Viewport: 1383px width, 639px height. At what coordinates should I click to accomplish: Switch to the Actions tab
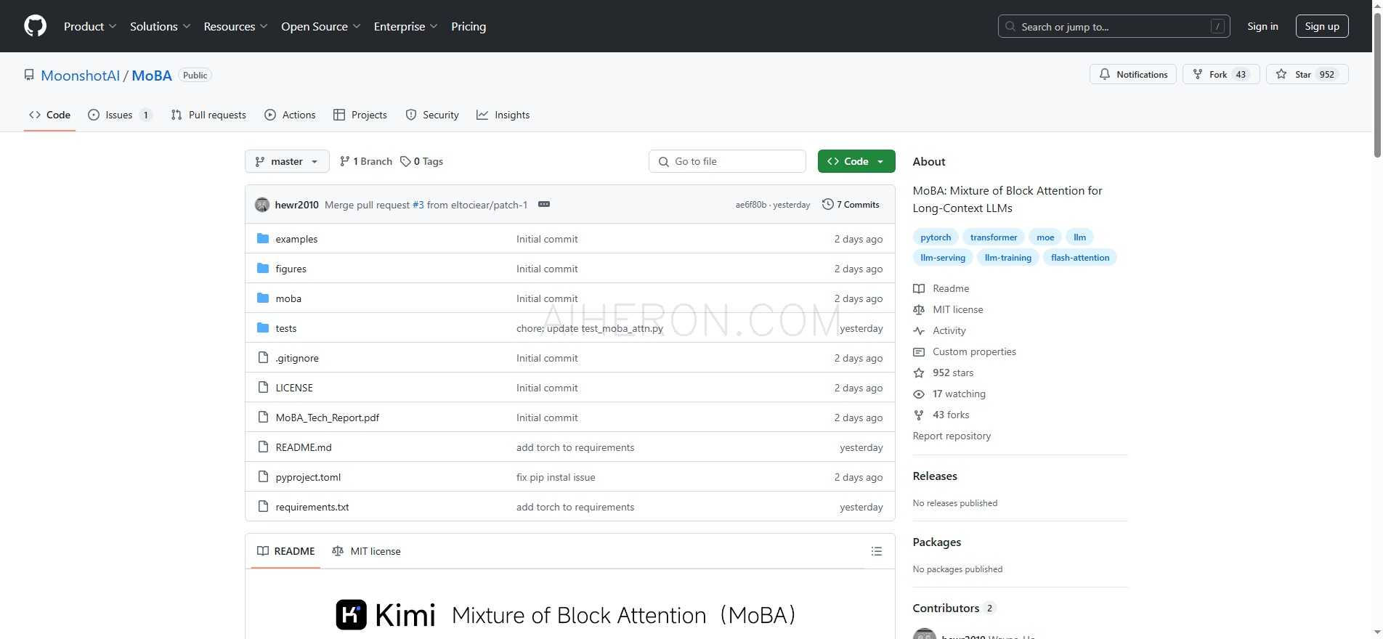[x=290, y=115]
